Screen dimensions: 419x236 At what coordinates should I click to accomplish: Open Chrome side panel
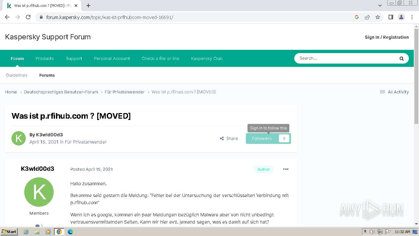click(x=391, y=17)
